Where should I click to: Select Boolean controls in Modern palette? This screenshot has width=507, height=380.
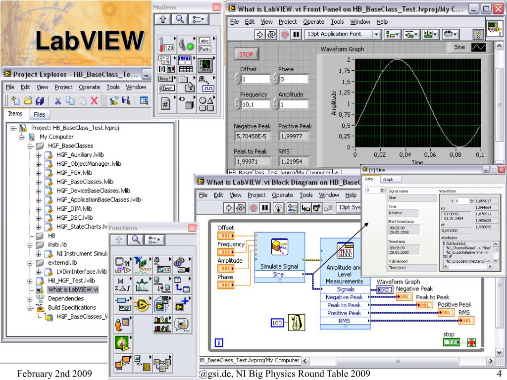click(186, 45)
